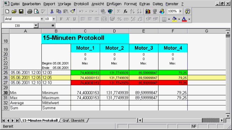Align text left
This screenshot has height=130, width=232.
coord(83,19)
